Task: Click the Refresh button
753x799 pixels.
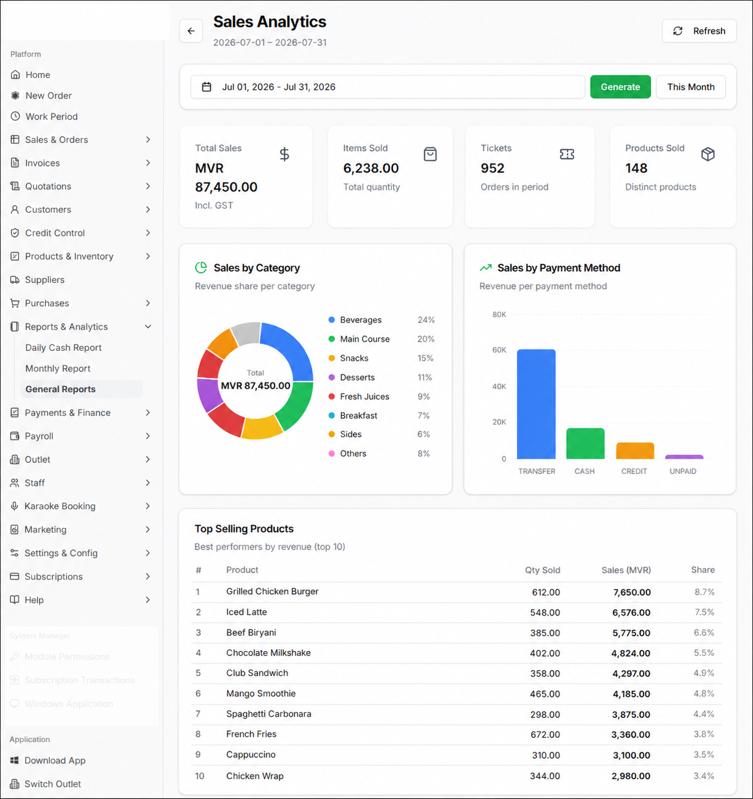Action: coord(699,31)
